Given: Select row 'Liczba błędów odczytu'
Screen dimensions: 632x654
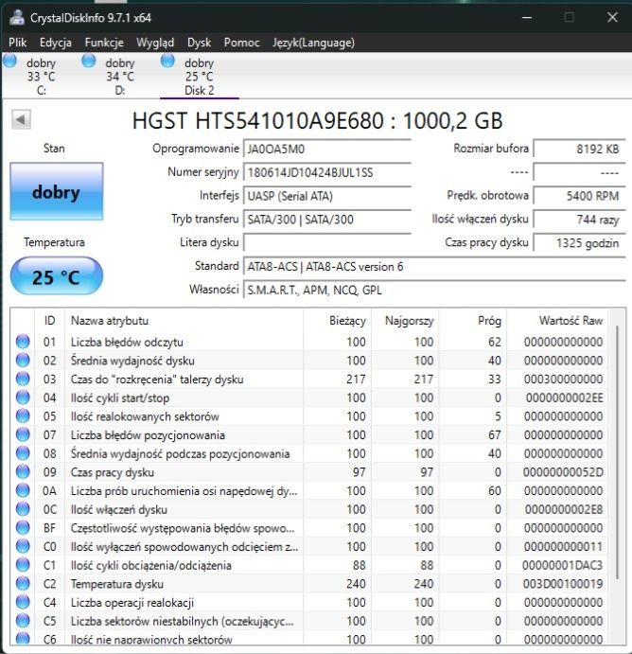Looking at the screenshot, I should 308,342.
